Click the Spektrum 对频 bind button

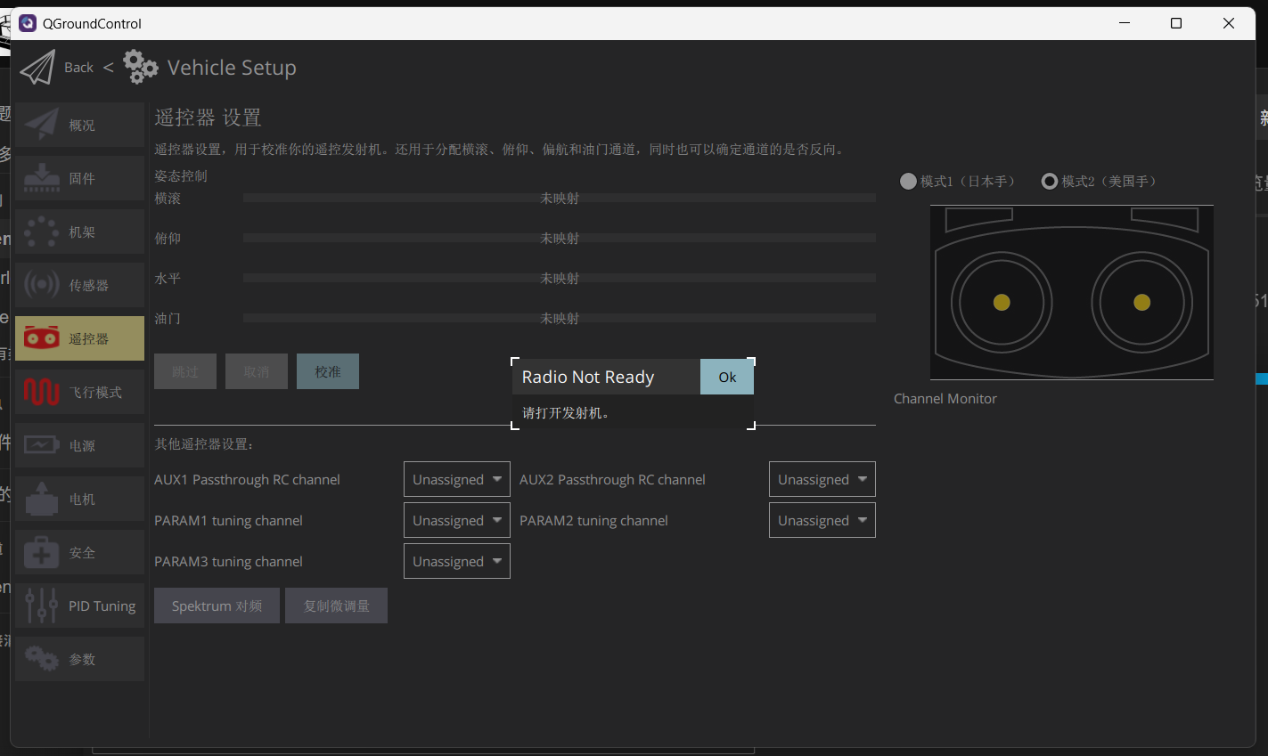217,606
